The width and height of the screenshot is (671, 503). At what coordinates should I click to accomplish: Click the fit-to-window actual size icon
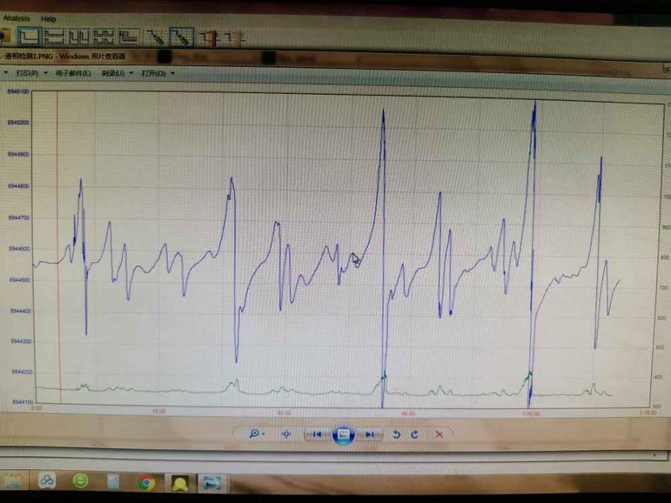(286, 434)
